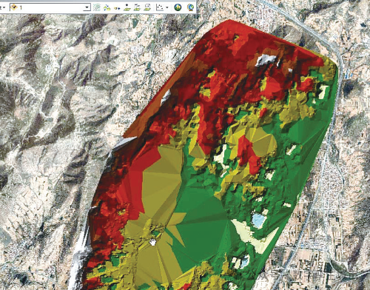This screenshot has height=290, width=370.
Task: Click the Profile Graph icon
Action: point(160,7)
